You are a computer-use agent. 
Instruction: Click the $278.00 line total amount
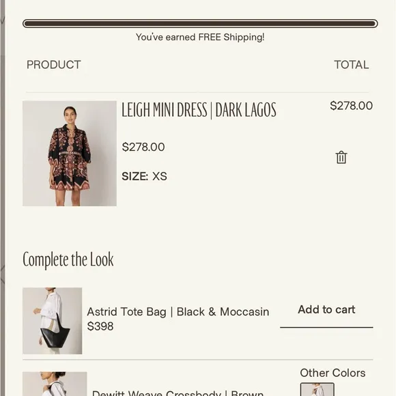[x=352, y=106]
